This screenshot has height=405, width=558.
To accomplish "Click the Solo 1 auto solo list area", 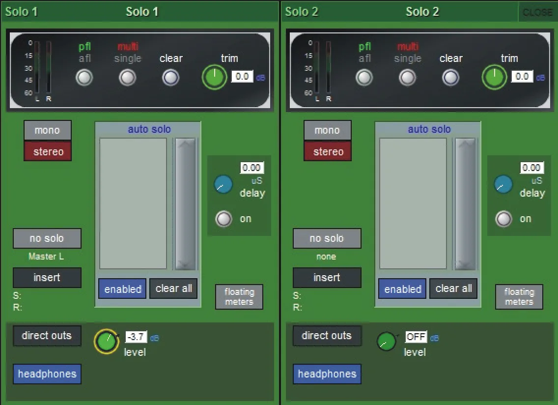I will pyautogui.click(x=133, y=203).
